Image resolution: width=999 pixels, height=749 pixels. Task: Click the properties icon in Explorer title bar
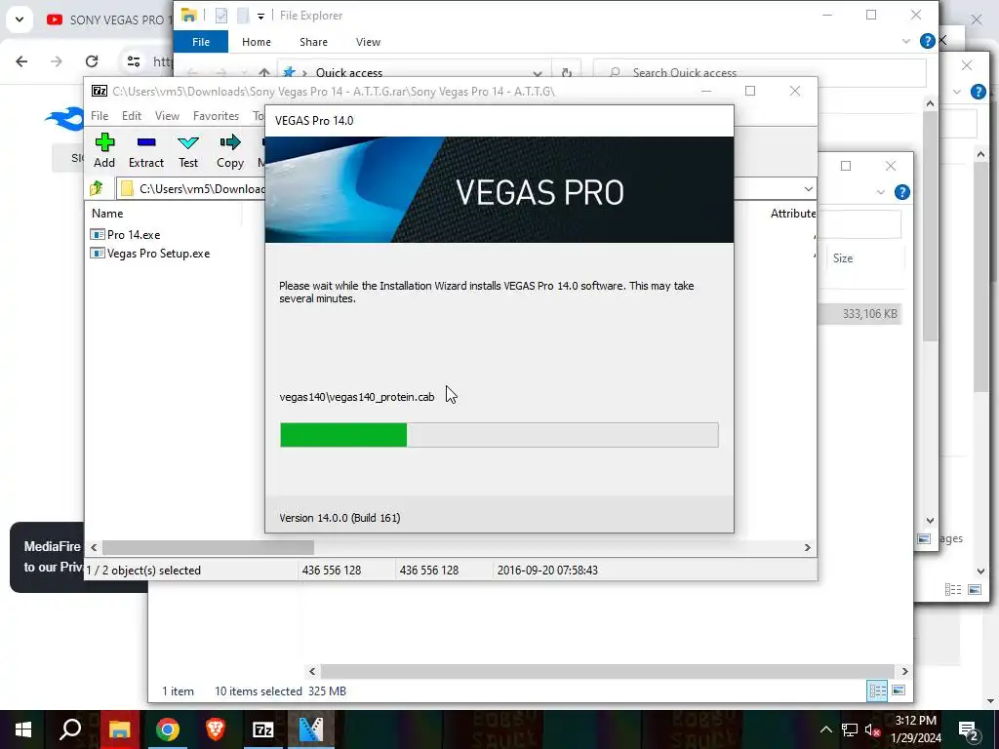(221, 16)
